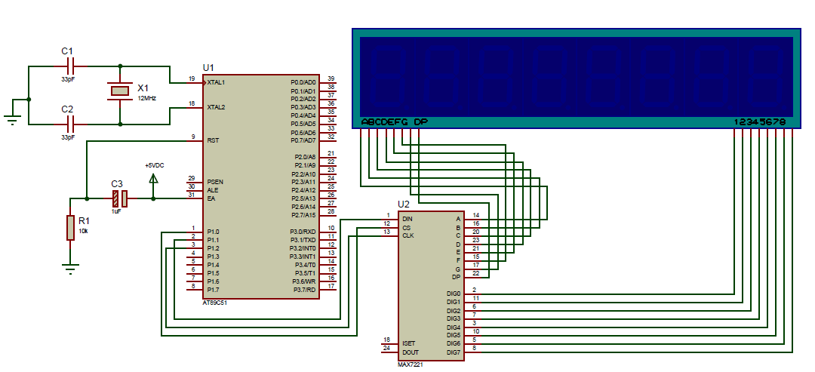Click the 10k resistor value
Screen dimensions: 815x372
pos(85,231)
